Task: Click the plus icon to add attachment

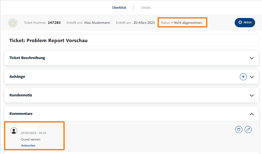Action: coord(243,77)
